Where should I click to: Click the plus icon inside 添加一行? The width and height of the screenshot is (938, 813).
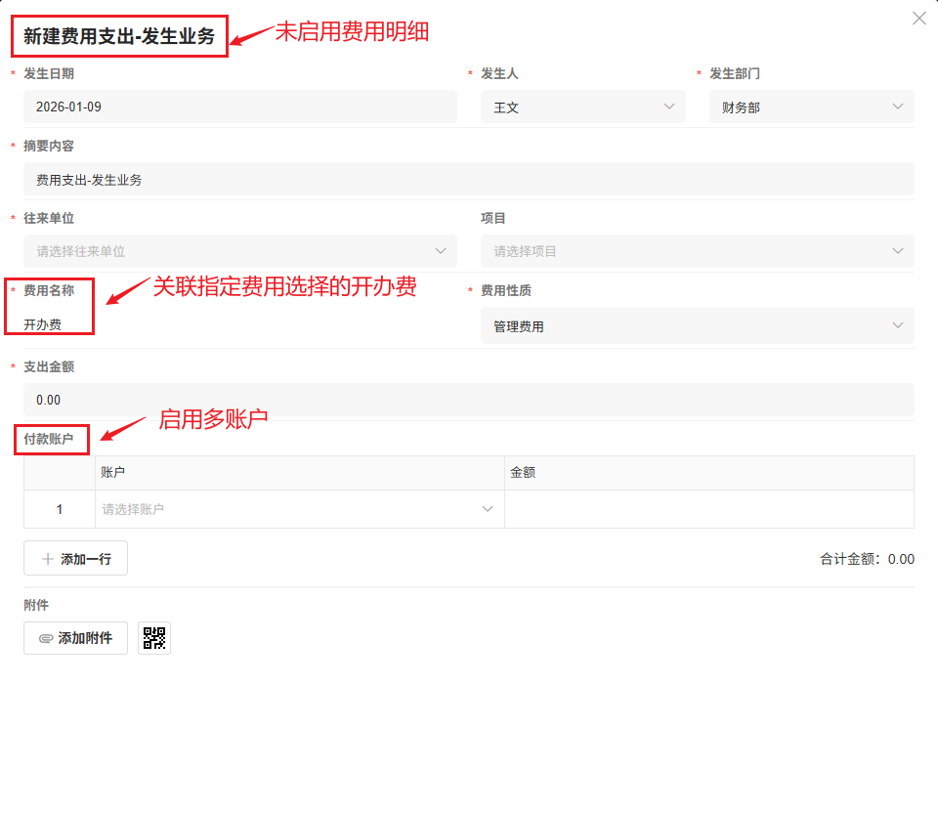click(x=47, y=557)
